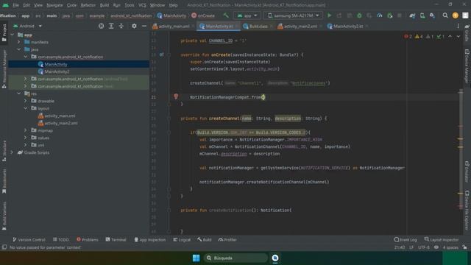Hide the Project panel with minus icon
This screenshot has width=471, height=265.
[x=144, y=26]
